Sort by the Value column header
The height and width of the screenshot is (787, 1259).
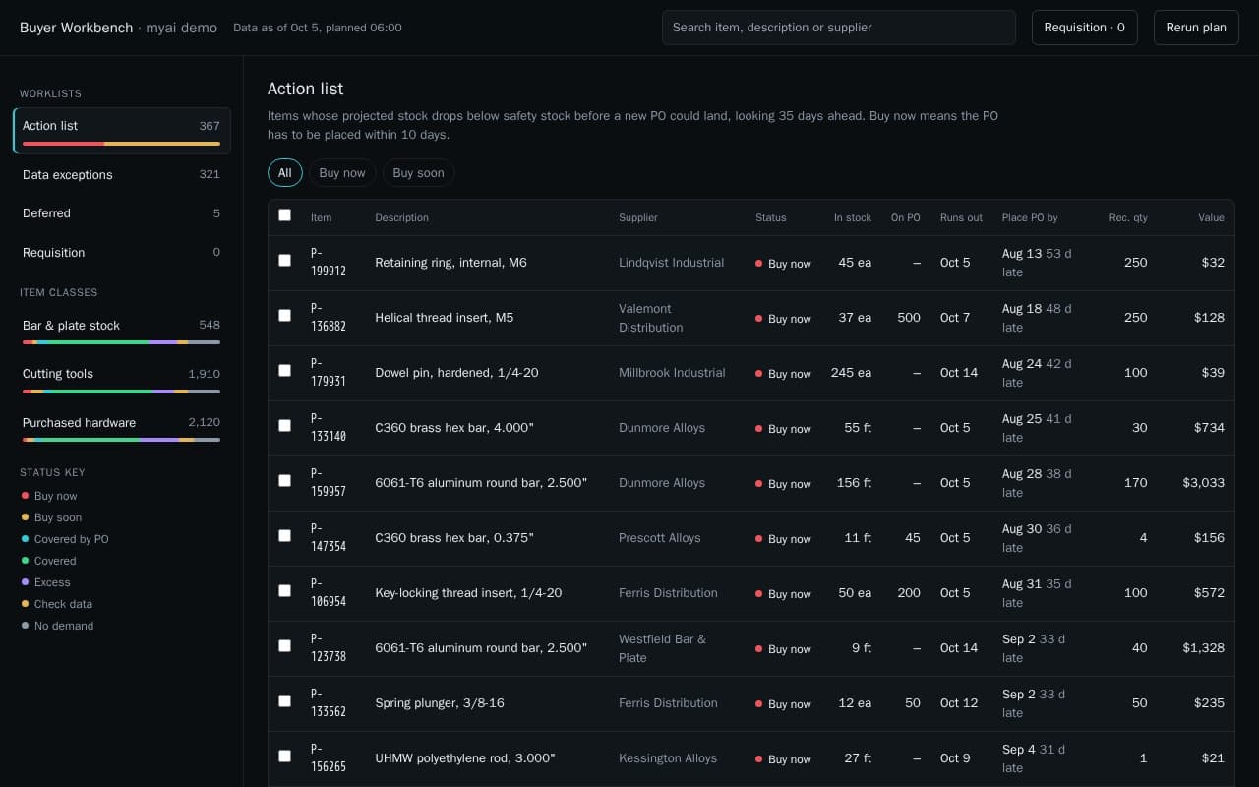click(1211, 217)
